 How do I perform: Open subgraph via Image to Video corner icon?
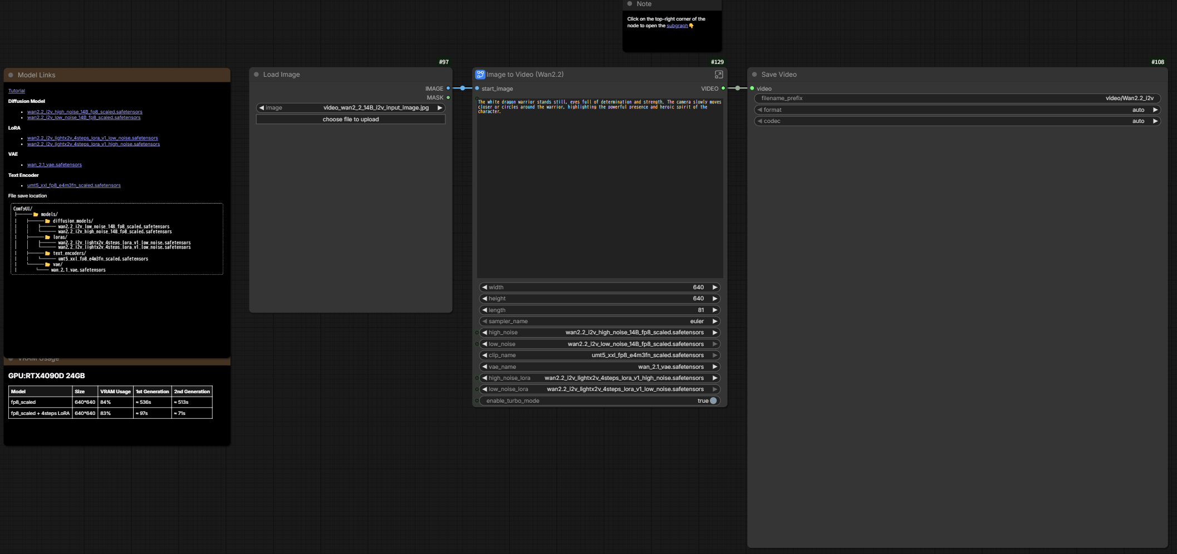(719, 75)
